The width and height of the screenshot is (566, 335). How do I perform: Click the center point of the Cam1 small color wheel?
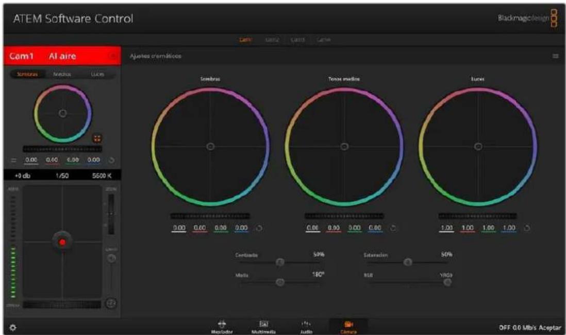point(62,113)
